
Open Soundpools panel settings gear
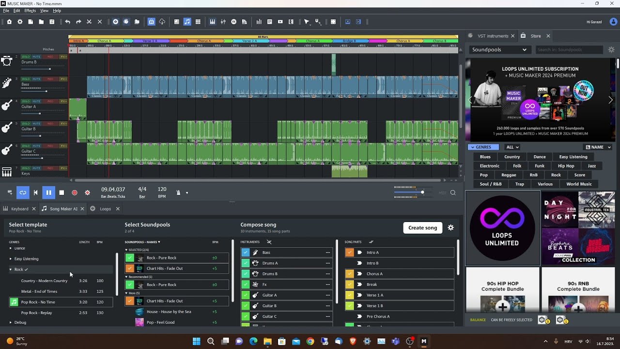click(611, 49)
